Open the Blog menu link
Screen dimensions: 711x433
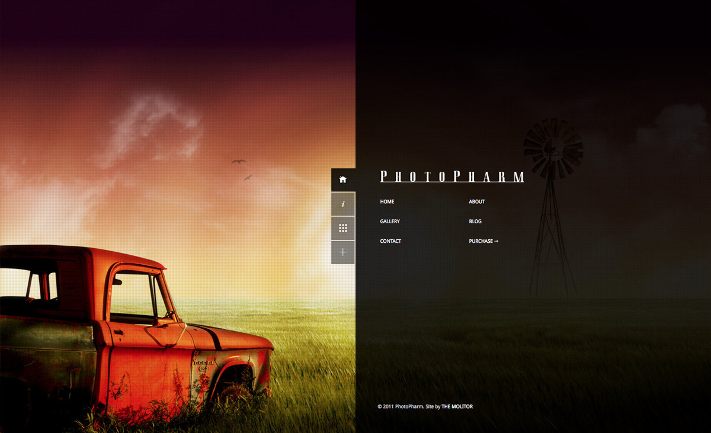click(475, 222)
